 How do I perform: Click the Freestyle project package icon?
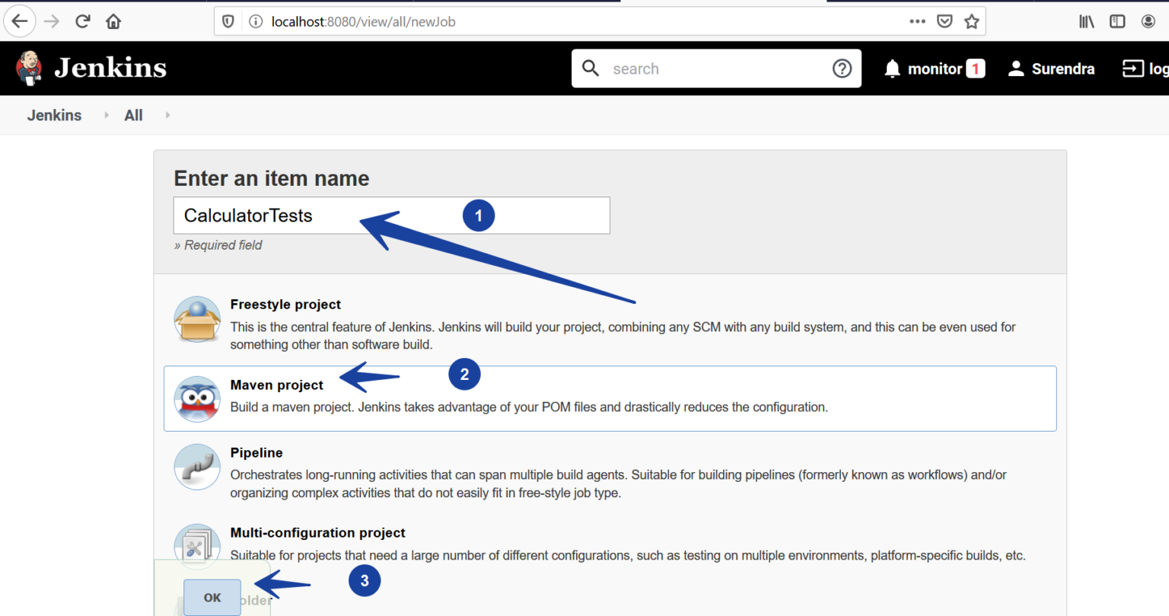(196, 320)
